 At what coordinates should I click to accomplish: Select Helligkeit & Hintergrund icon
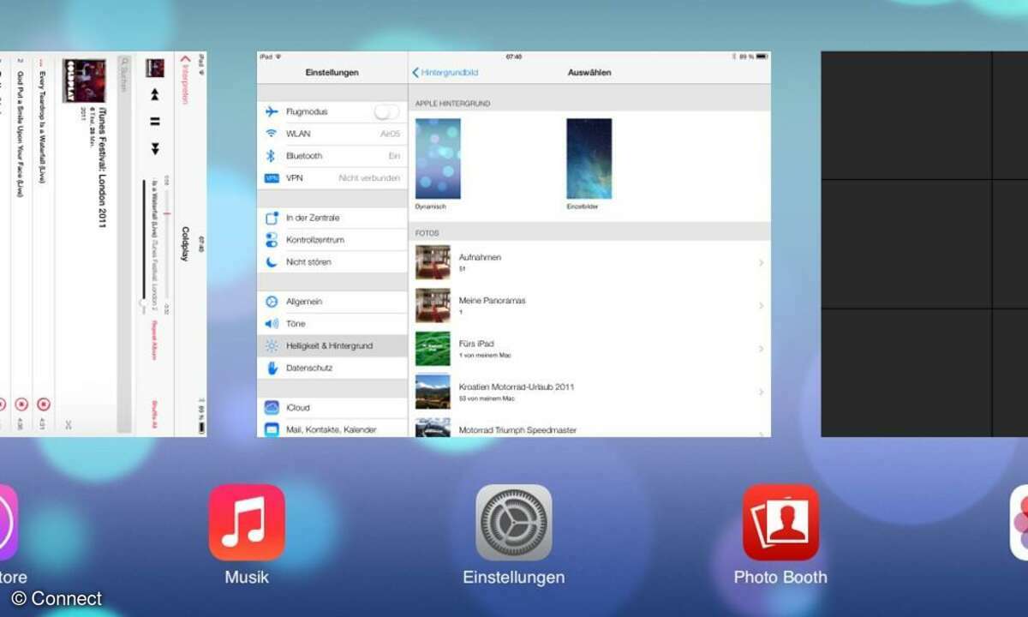tap(272, 346)
